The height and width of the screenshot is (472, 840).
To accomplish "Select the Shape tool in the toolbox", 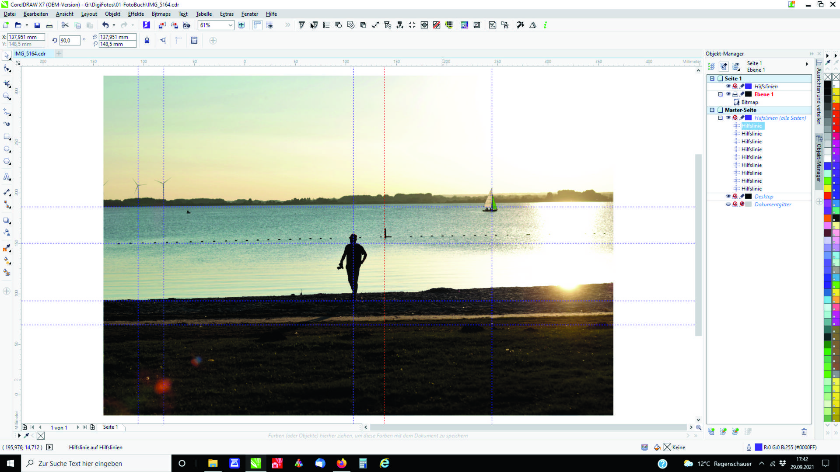I will [7, 69].
